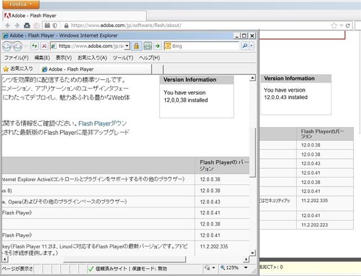
Task: Open a new IE tab
Action: [x=158, y=69]
